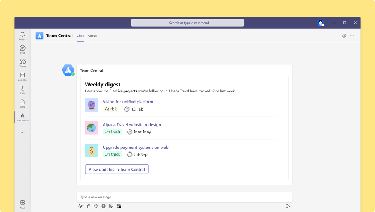Click the globe project thumbnail
The width and height of the screenshot is (375, 212).
click(x=91, y=128)
